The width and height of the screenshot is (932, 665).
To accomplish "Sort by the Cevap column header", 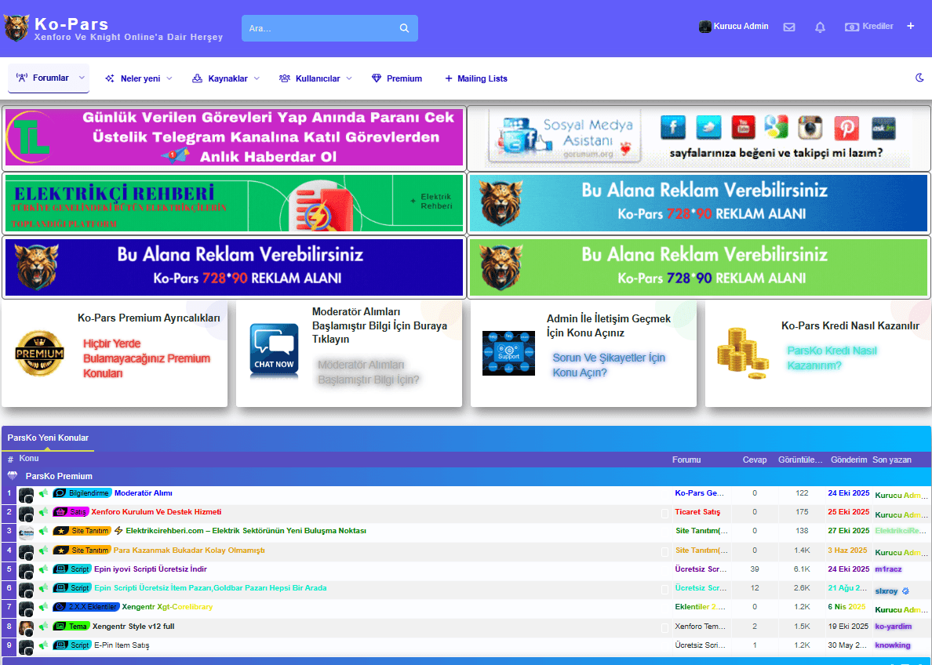I will tap(754, 460).
